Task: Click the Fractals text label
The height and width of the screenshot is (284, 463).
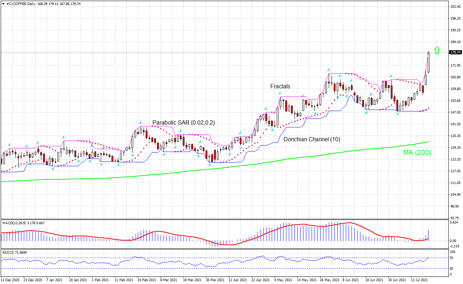Action: (x=280, y=86)
